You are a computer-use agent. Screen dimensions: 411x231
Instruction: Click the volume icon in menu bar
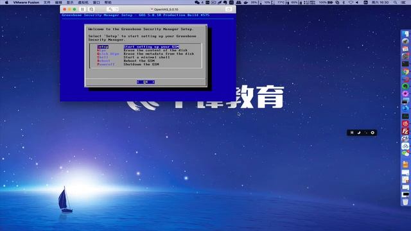click(357, 3)
